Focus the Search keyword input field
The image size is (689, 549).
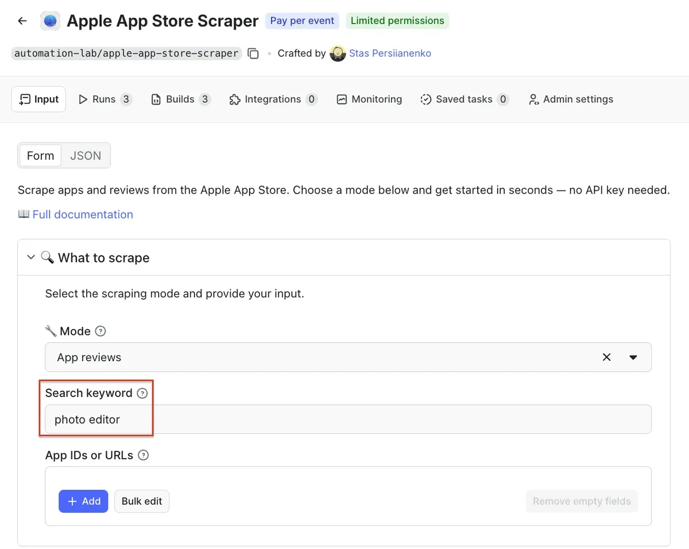[348, 419]
